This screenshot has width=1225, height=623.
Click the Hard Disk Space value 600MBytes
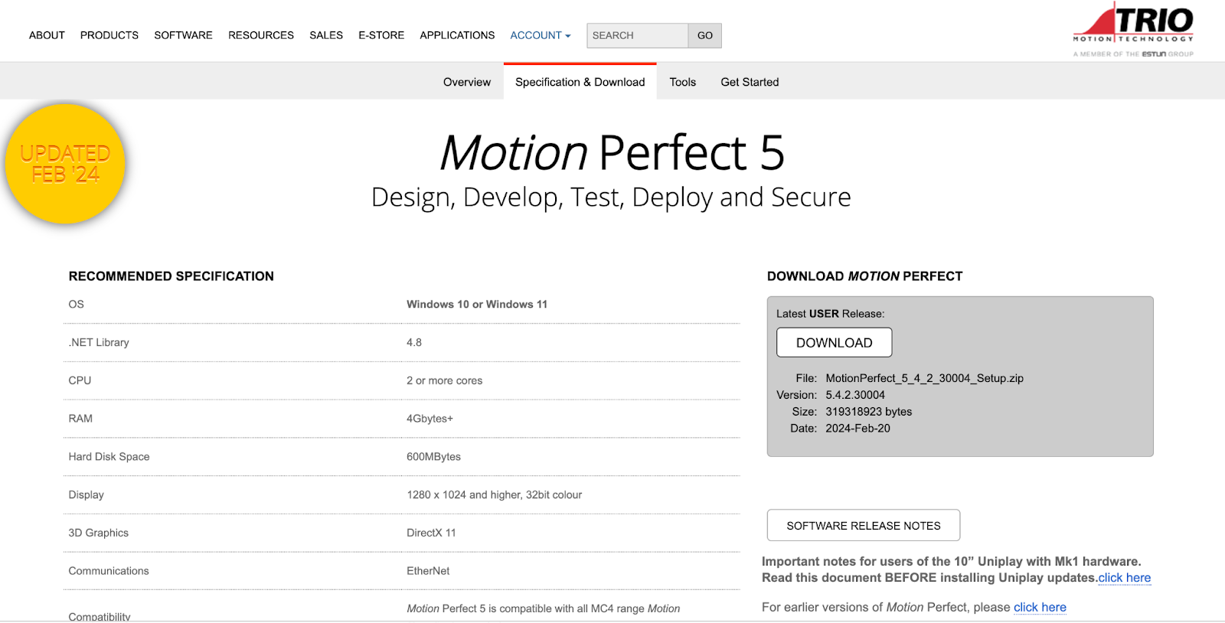[x=433, y=457]
